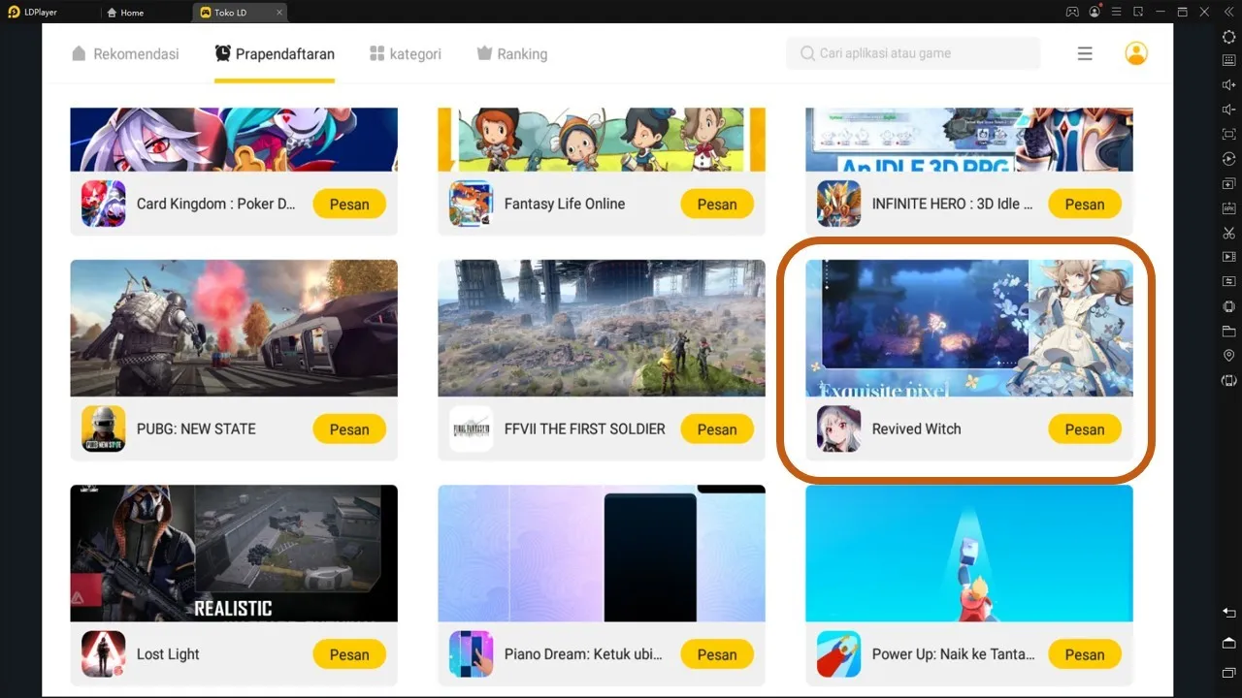Click the shake device icon
This screenshot has height=698, width=1242.
coord(1228,306)
